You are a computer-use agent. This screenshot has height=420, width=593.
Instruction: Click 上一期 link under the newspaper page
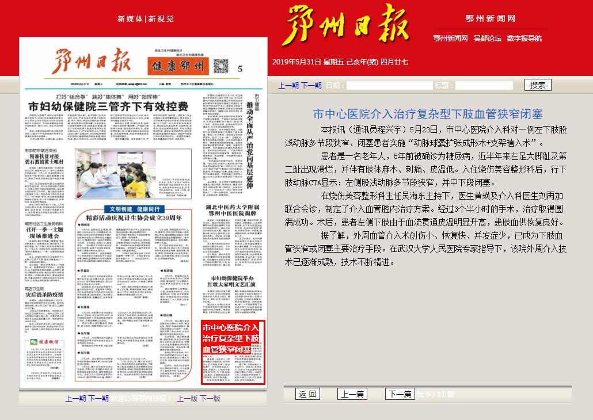tap(75, 399)
